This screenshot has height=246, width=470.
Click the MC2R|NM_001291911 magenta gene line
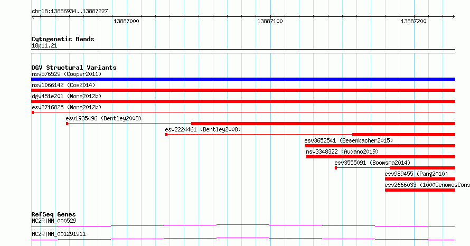[243, 239]
